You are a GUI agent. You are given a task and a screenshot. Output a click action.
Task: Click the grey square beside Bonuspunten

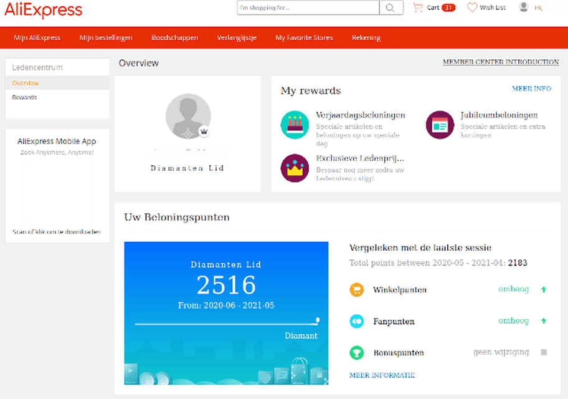coord(544,352)
